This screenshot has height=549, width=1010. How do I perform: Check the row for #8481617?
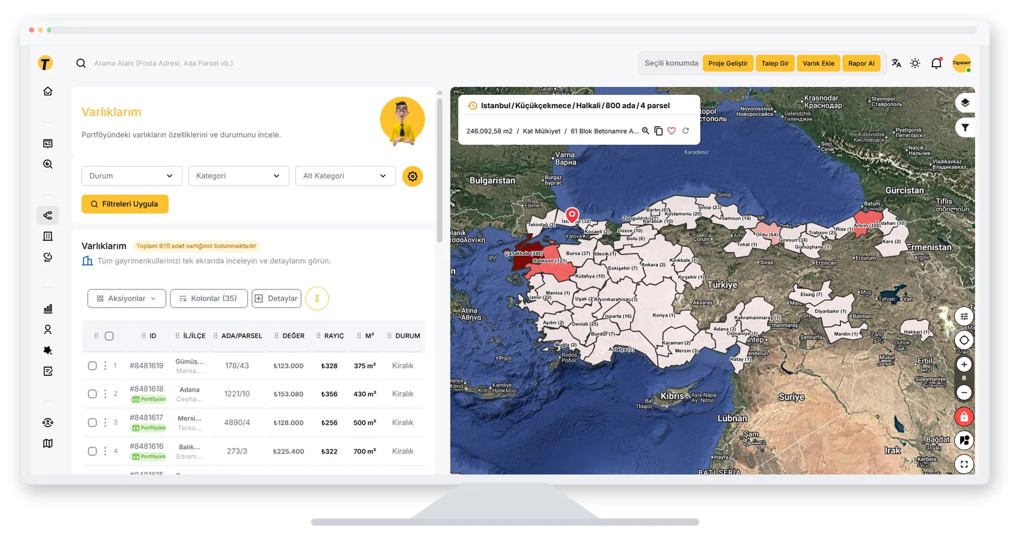click(x=92, y=423)
